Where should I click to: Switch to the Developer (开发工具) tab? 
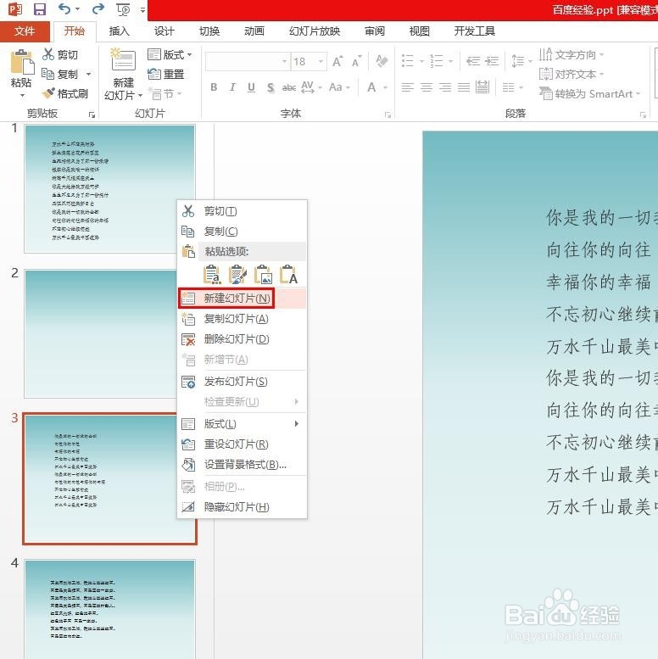[474, 31]
